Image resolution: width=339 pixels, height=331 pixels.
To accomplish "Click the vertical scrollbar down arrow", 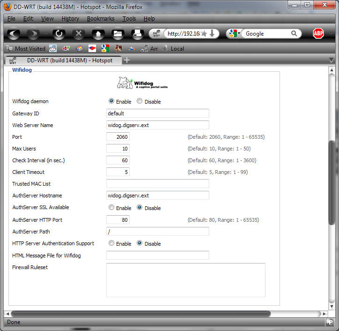I will 332,307.
